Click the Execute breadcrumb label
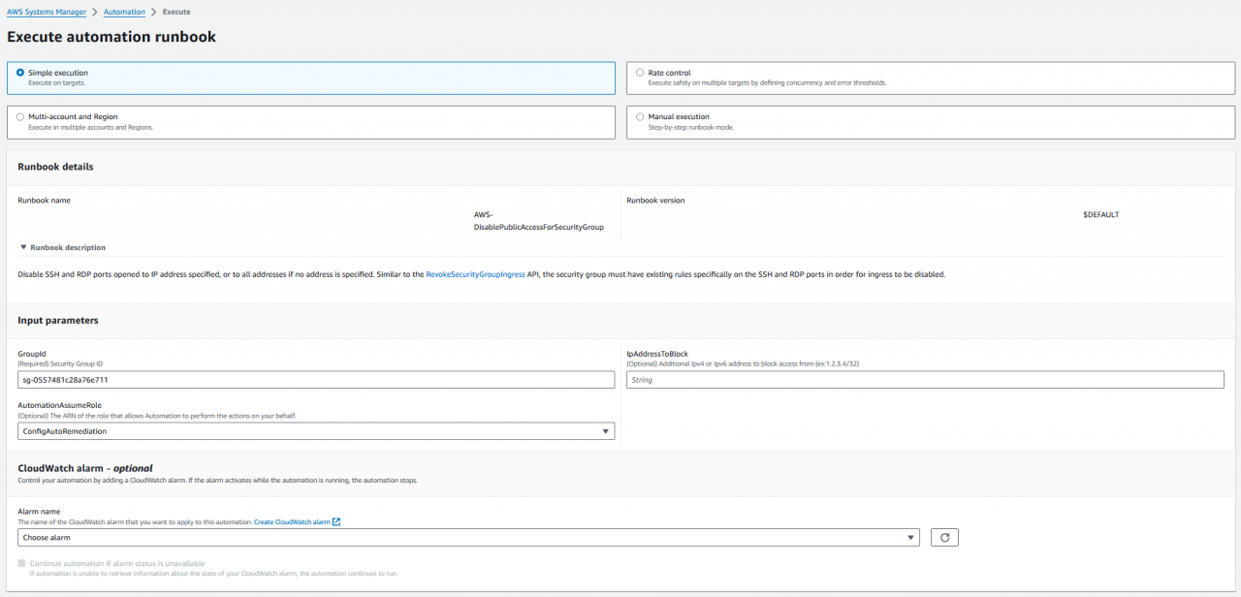Screen dimensions: 1241x597 tap(175, 11)
